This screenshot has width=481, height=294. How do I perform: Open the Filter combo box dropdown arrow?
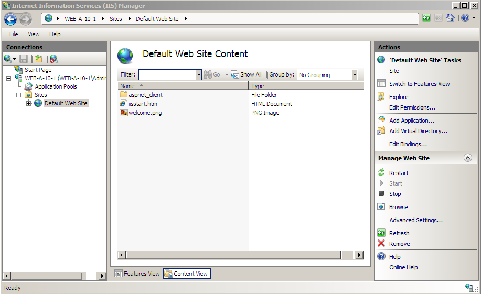click(x=199, y=74)
